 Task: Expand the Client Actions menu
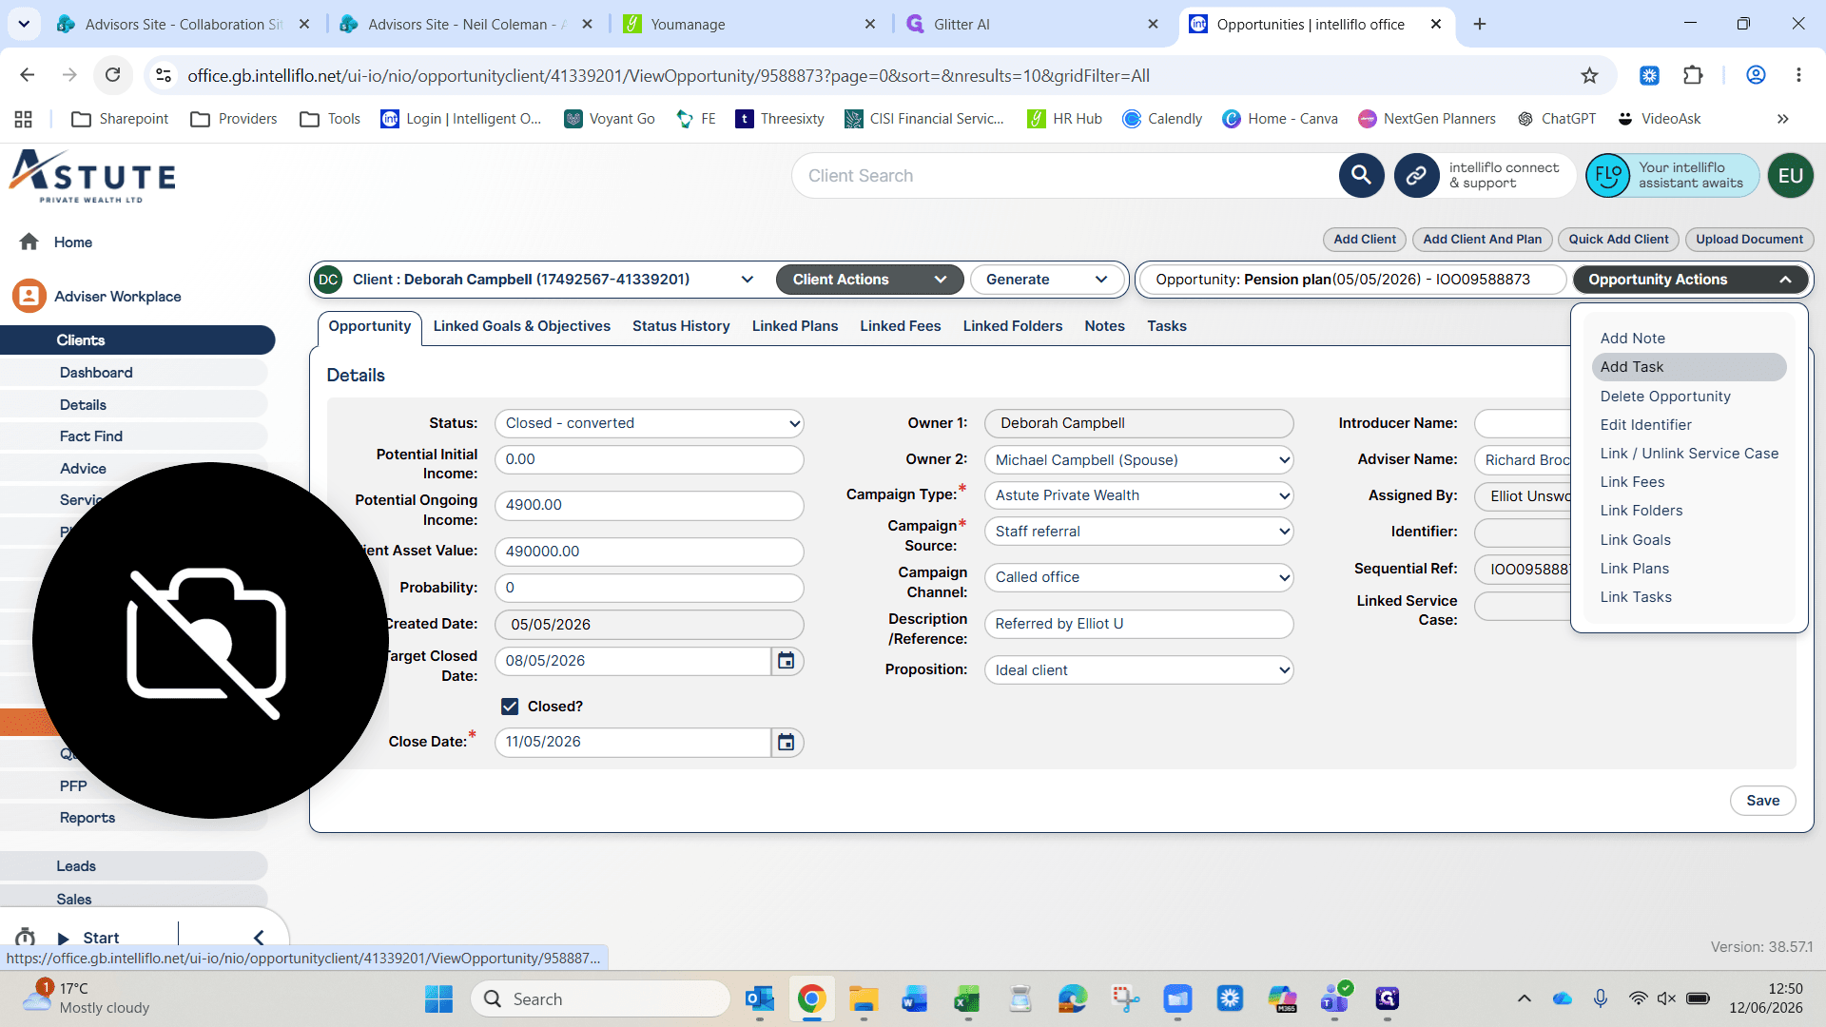pos(869,280)
